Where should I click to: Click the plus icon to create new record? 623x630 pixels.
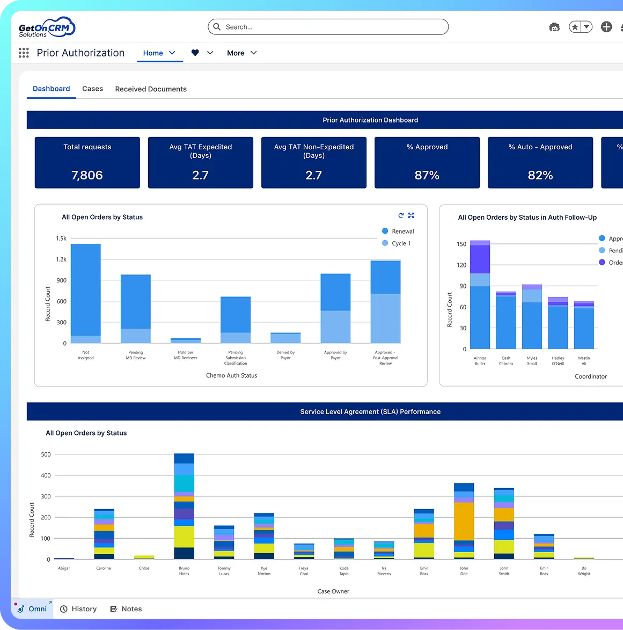[x=606, y=26]
